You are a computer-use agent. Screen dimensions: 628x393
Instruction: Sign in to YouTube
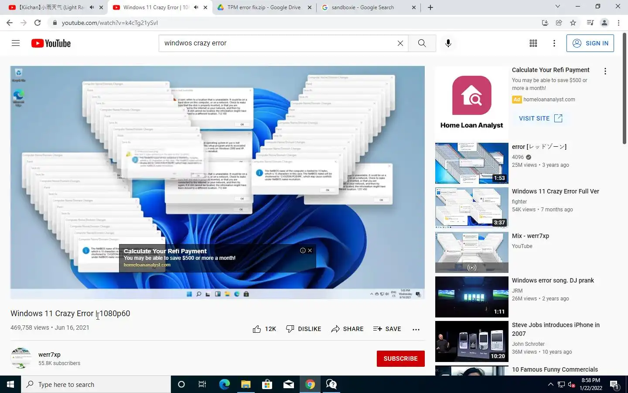point(590,43)
